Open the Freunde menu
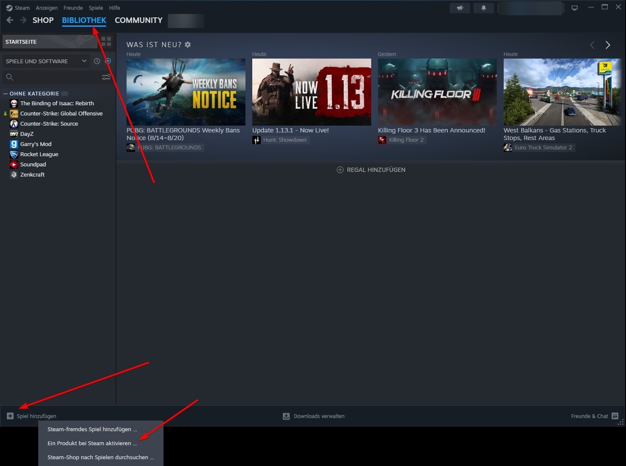 click(73, 8)
